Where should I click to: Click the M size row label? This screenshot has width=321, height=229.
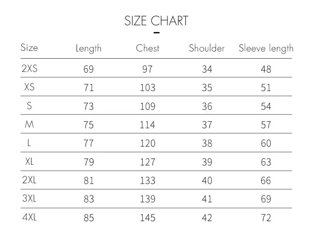pos(29,124)
